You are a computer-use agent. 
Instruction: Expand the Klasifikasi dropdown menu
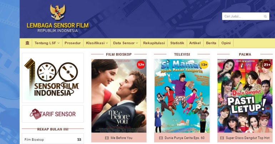97,43
